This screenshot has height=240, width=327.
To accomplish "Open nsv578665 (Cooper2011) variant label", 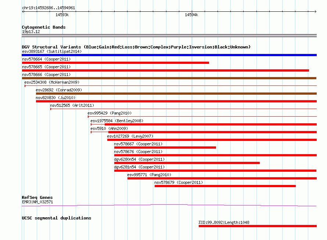I will [46, 67].
